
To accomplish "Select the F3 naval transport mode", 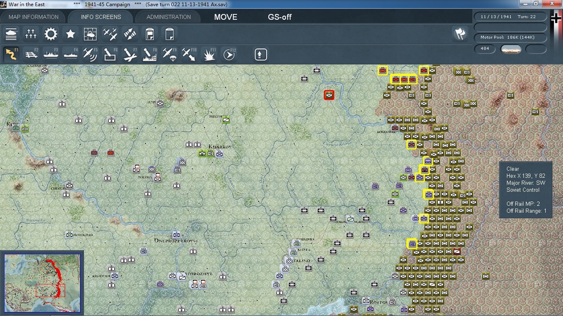I will pyautogui.click(x=51, y=54).
